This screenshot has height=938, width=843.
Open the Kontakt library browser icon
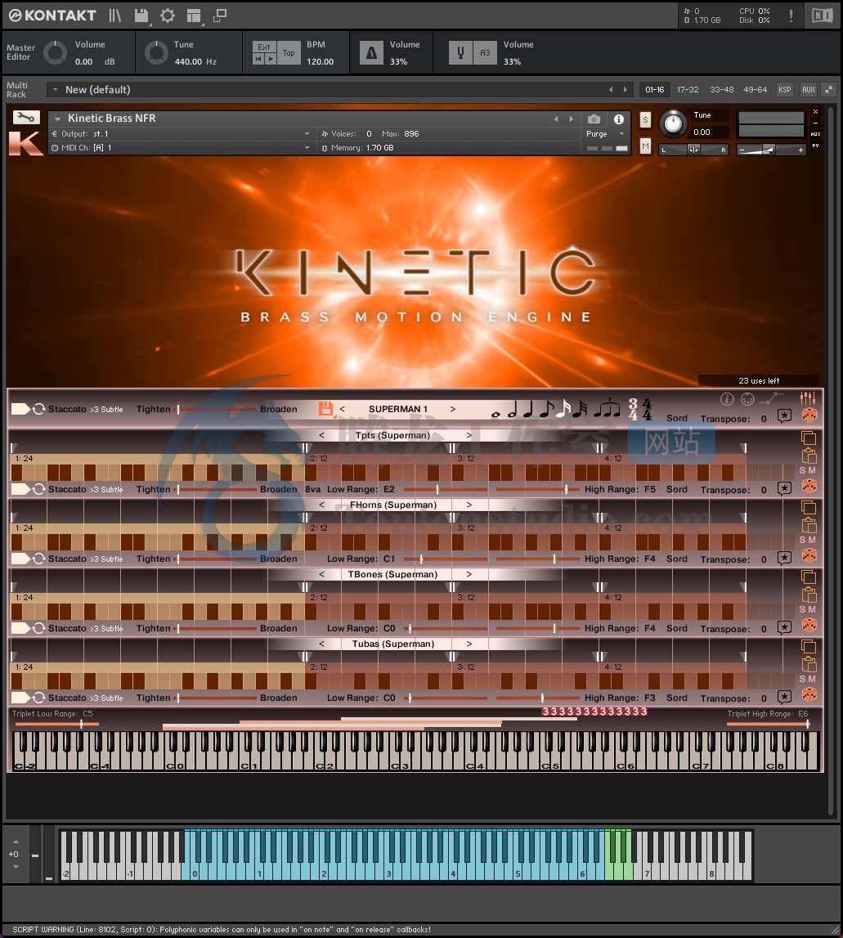(x=114, y=16)
